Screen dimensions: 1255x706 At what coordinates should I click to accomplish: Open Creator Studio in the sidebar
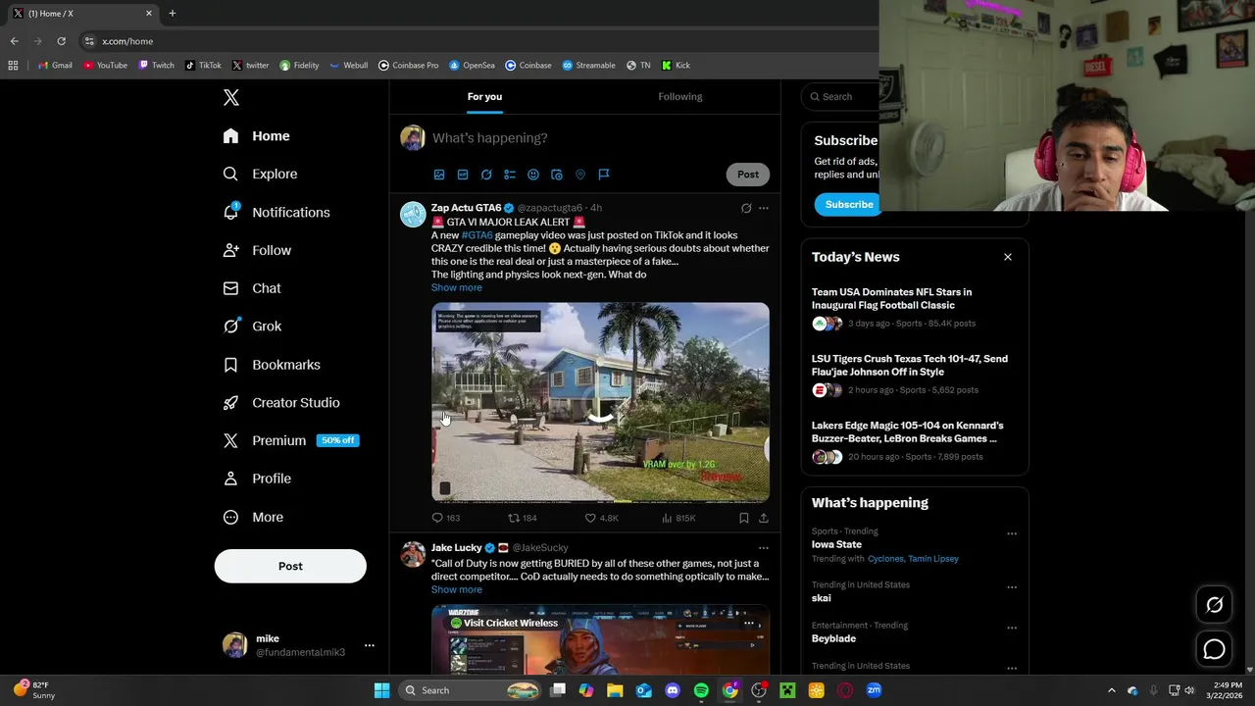point(281,402)
